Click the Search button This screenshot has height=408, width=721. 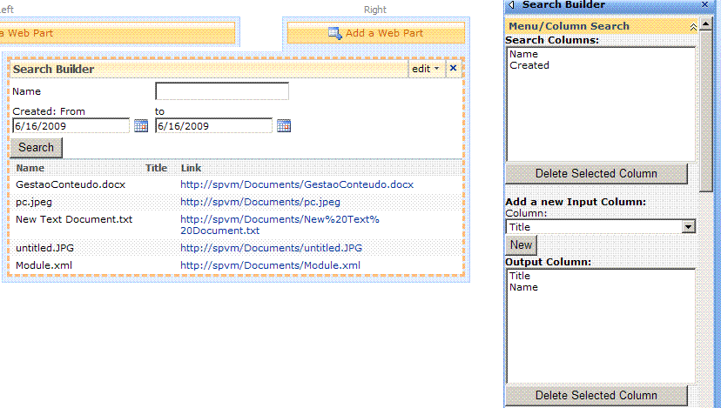pyautogui.click(x=36, y=148)
